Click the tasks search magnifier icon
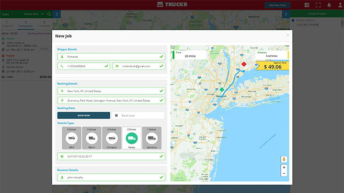344x193 pixels. (x=49, y=14)
